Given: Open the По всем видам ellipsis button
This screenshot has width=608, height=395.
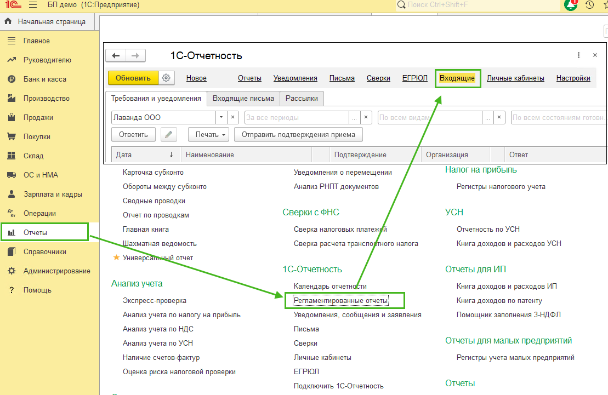Looking at the screenshot, I should point(487,117).
